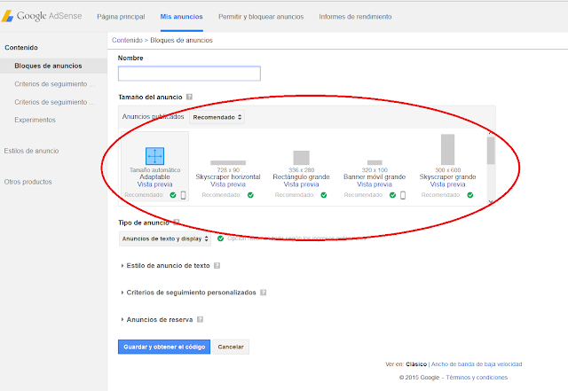This screenshot has width=568, height=391.
Task: Choose the 320 x 100 Banner móvil grande thumbnail
Action: click(375, 162)
